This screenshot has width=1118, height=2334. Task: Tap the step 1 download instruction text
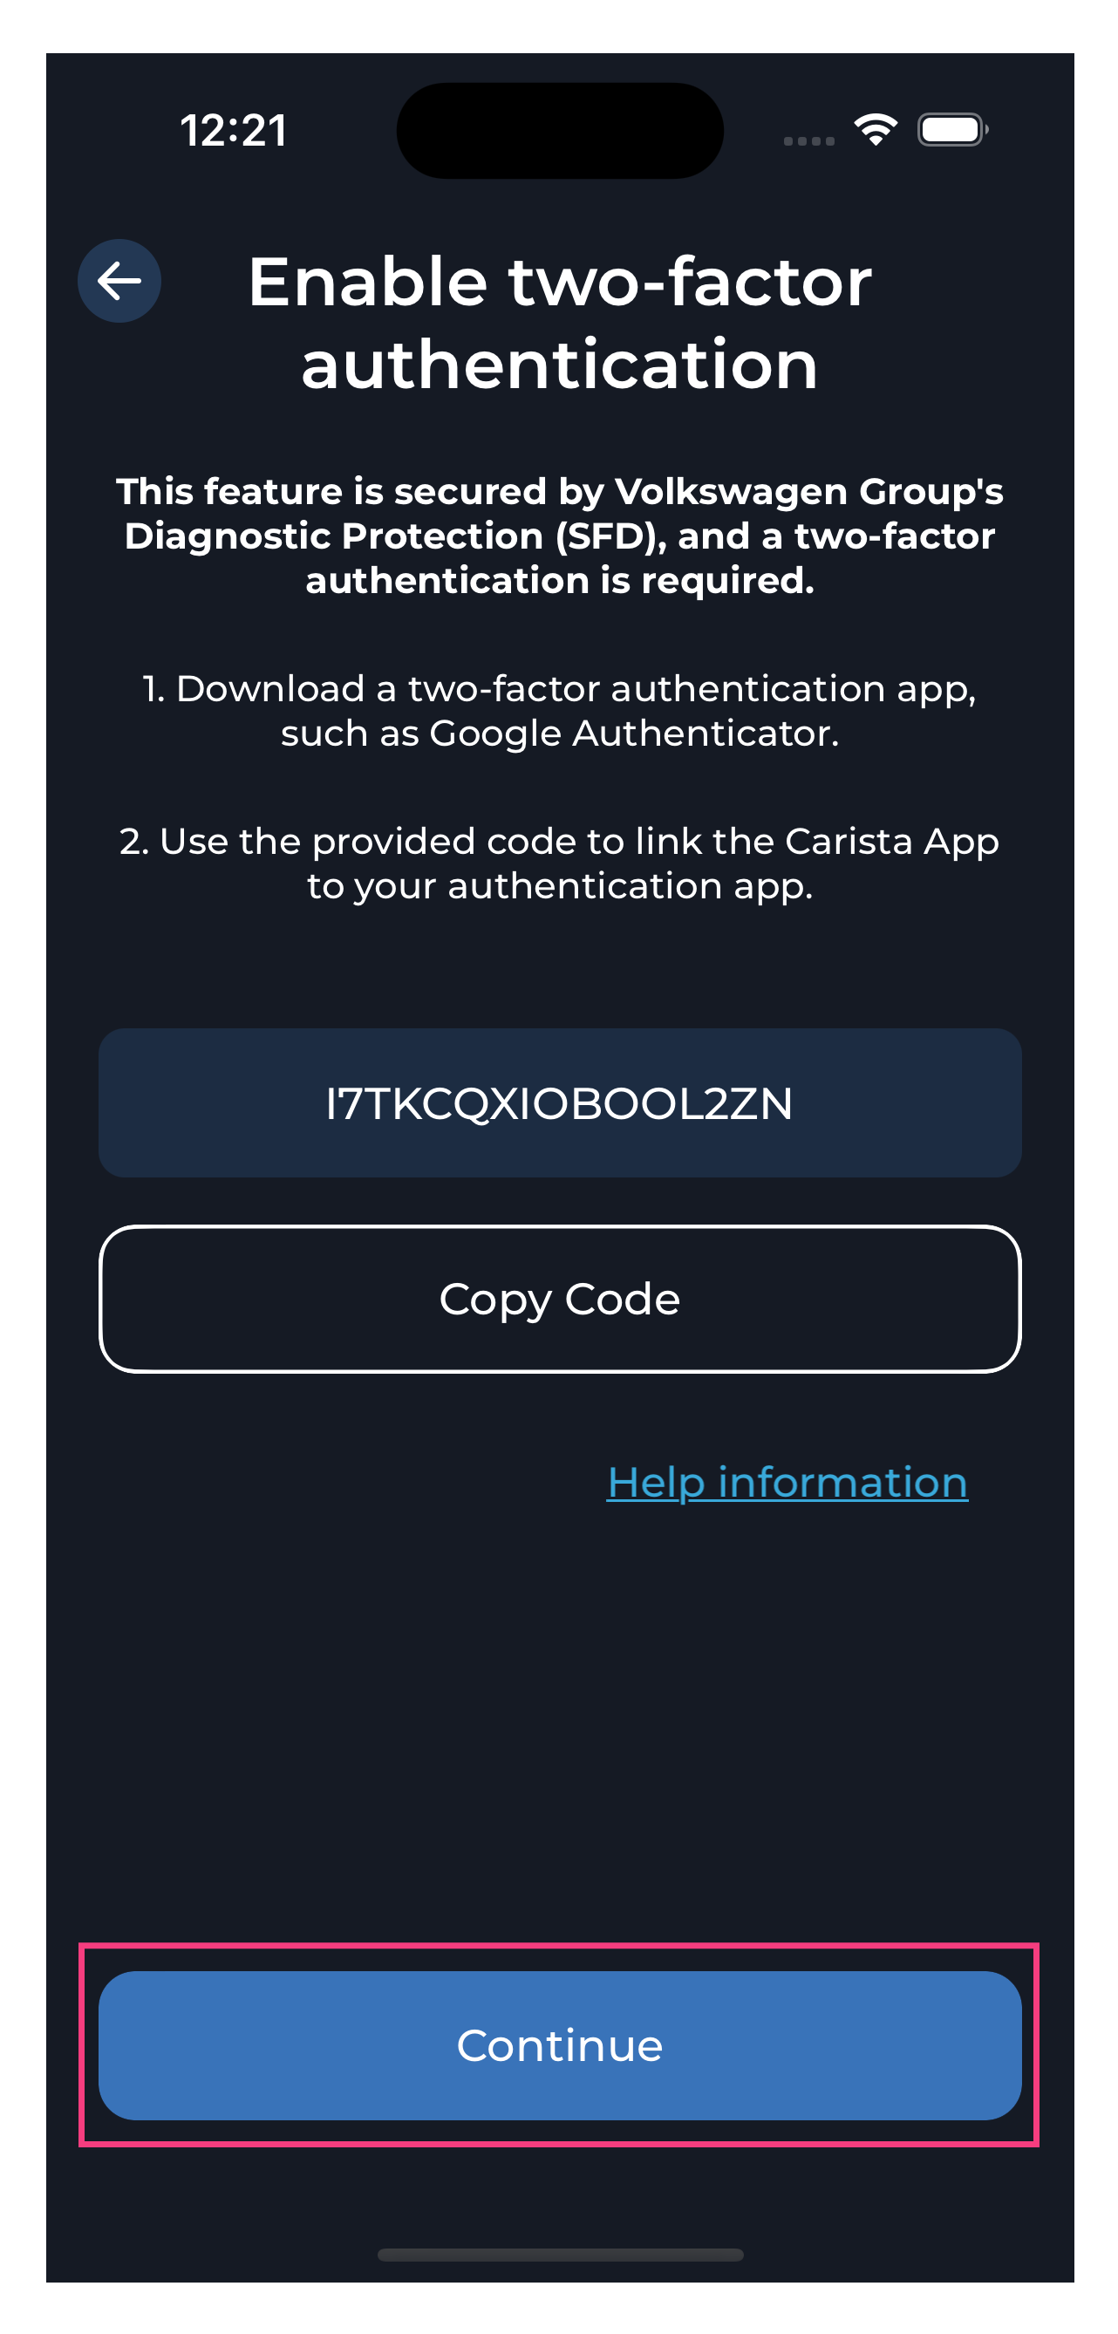click(559, 710)
